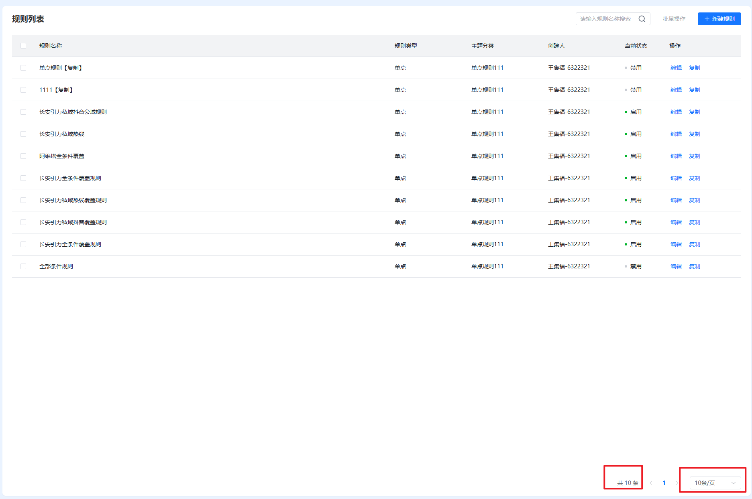Go to page 1 in pagination

[664, 483]
